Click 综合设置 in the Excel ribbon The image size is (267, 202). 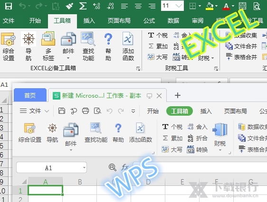9,46
